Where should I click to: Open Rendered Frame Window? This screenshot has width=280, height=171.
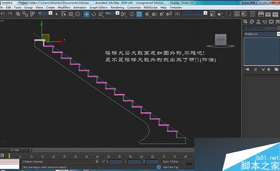click(x=268, y=14)
